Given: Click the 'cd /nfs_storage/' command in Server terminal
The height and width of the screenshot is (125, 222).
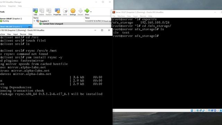Looking at the screenshot, I should click(x=156, y=26).
